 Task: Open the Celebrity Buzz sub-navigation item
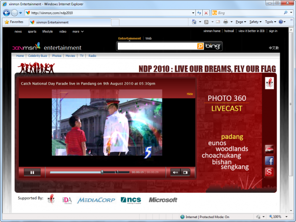[x=37, y=56]
